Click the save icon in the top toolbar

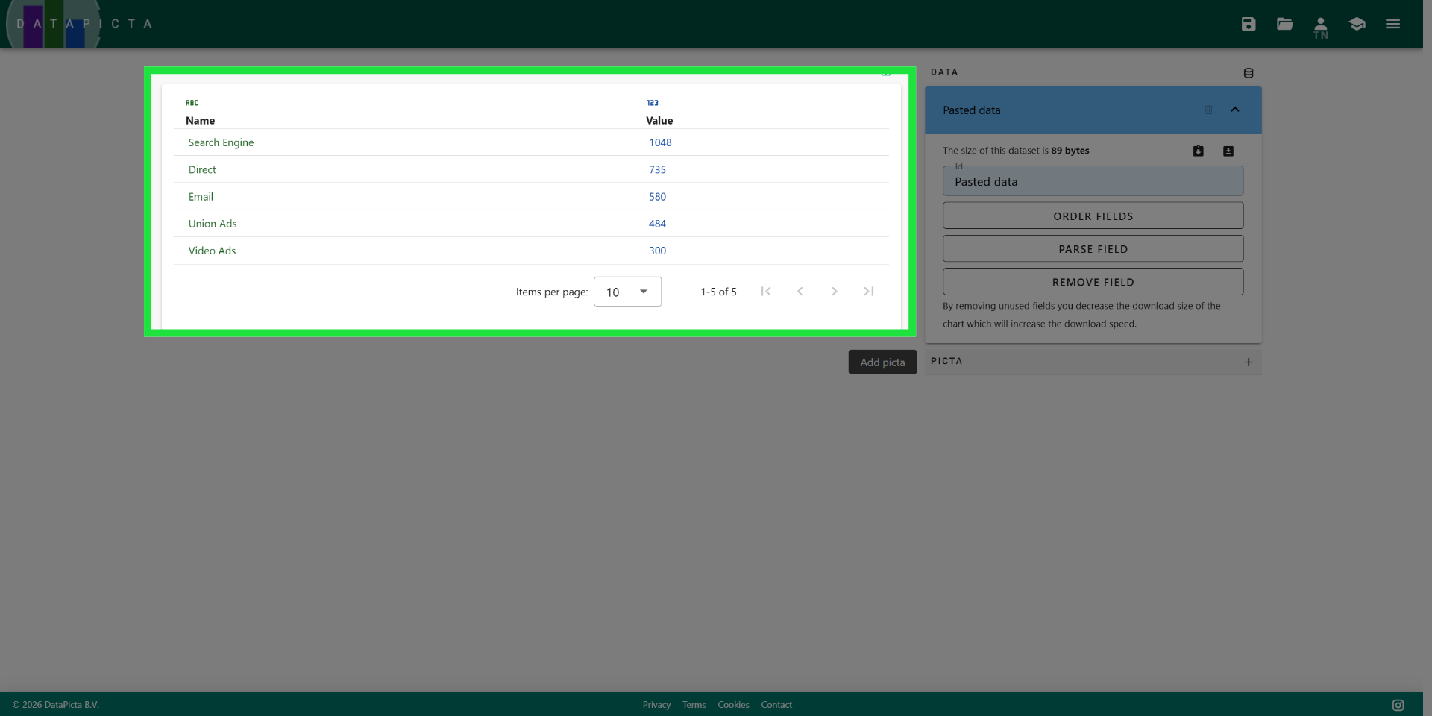1249,24
